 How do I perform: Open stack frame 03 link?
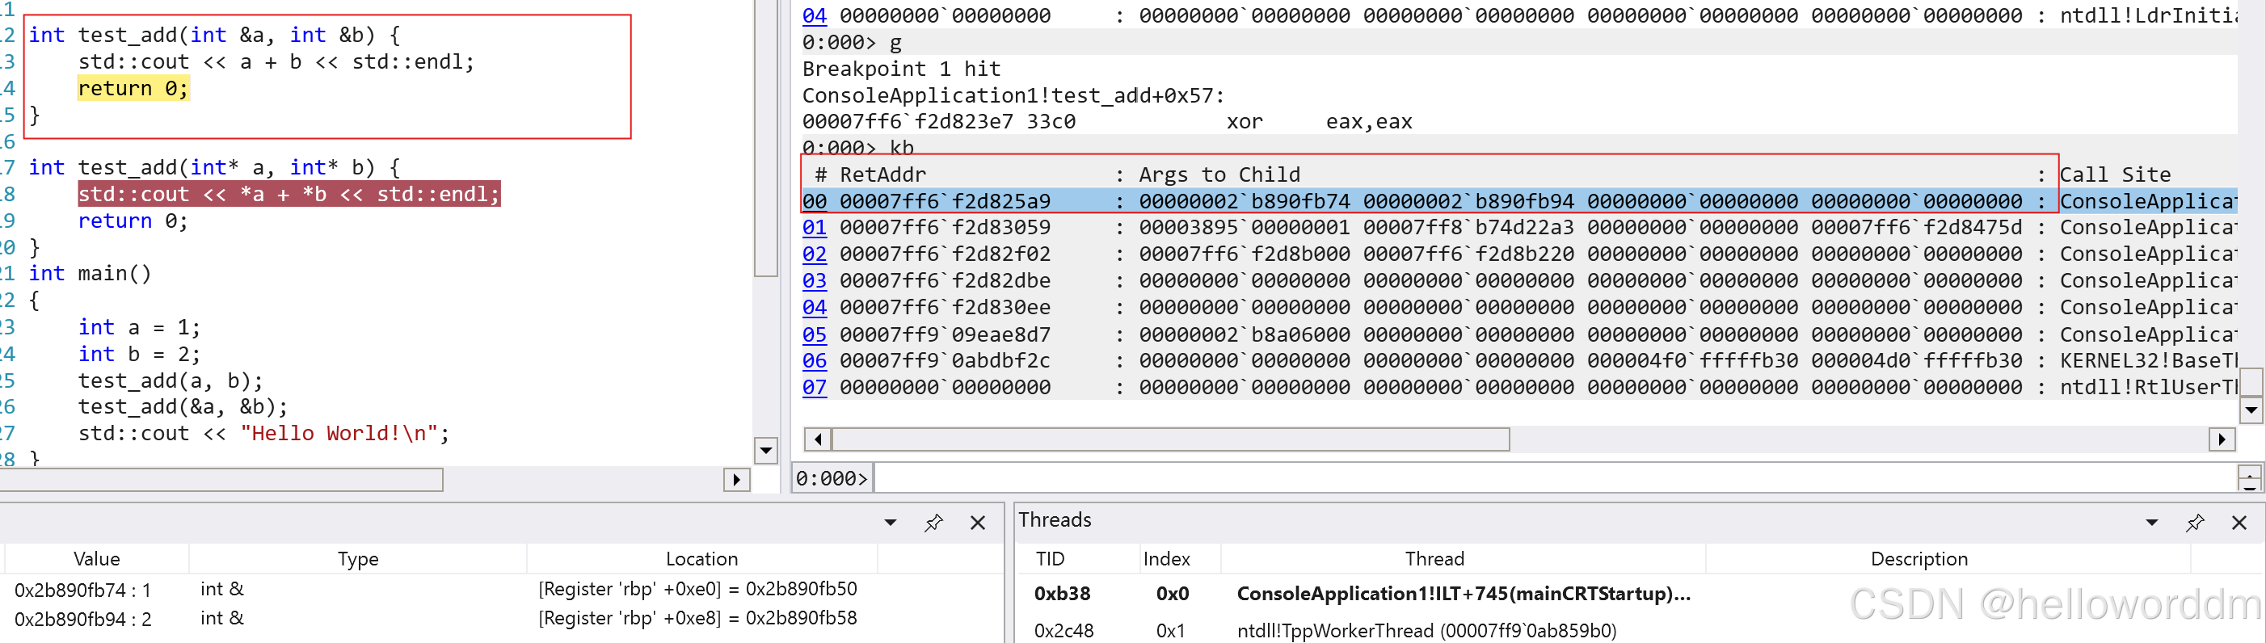point(814,280)
